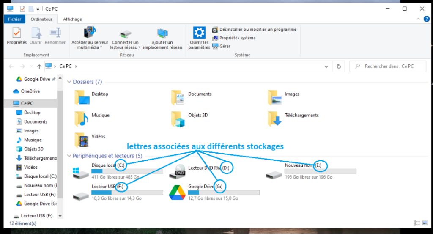
Task: Open Vidéos in the navigation tree
Action: point(27,167)
